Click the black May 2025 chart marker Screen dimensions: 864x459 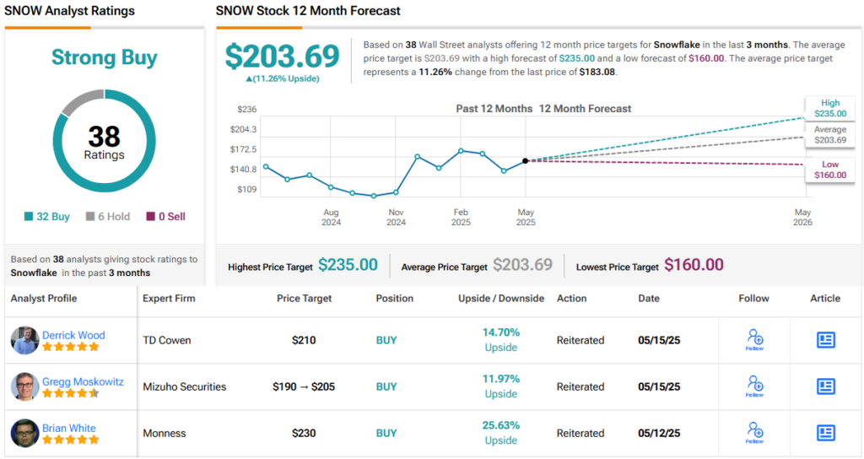pos(525,161)
